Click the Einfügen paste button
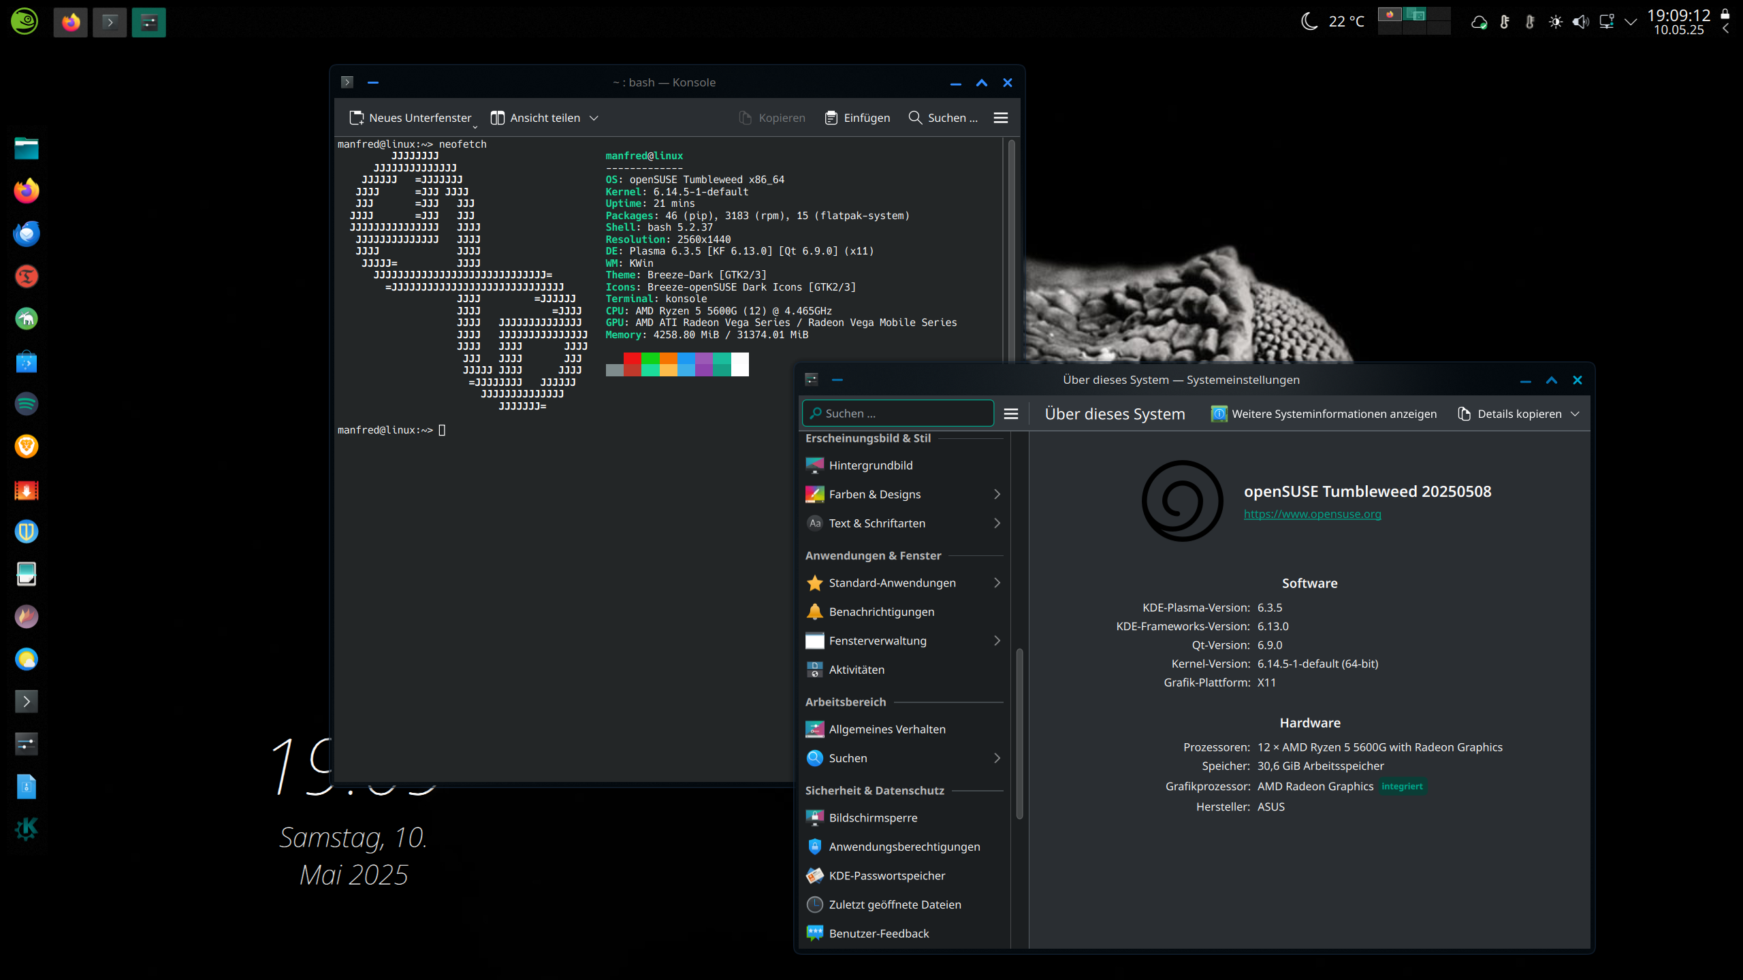The height and width of the screenshot is (980, 1743). pos(857,118)
